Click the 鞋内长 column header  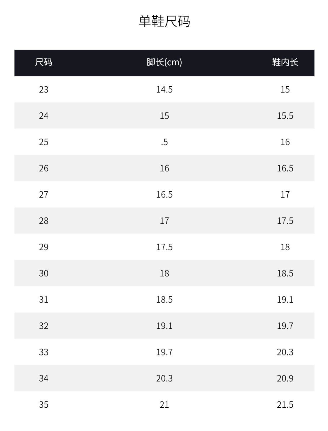(285, 62)
